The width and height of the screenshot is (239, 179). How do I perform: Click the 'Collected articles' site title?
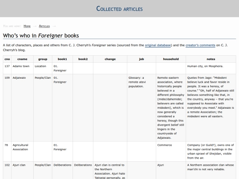pos(119,9)
